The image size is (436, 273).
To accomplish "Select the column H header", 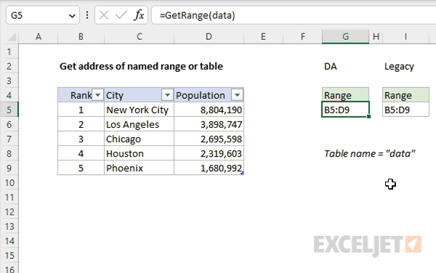I will 376,36.
